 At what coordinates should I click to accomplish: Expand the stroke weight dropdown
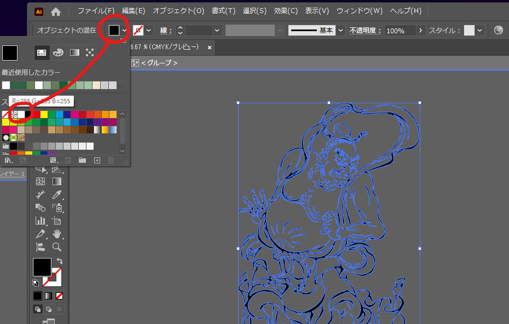point(217,31)
